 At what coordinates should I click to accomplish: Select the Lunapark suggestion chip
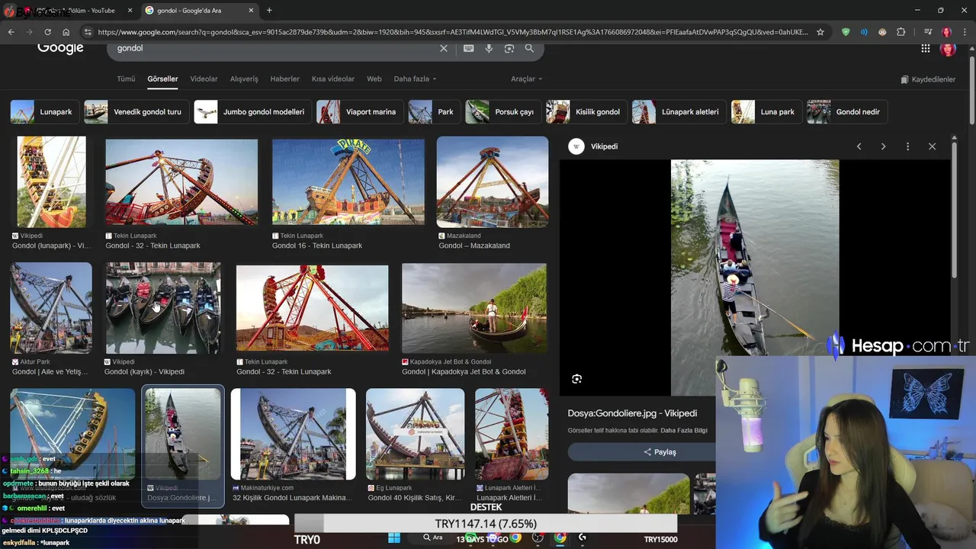point(44,112)
